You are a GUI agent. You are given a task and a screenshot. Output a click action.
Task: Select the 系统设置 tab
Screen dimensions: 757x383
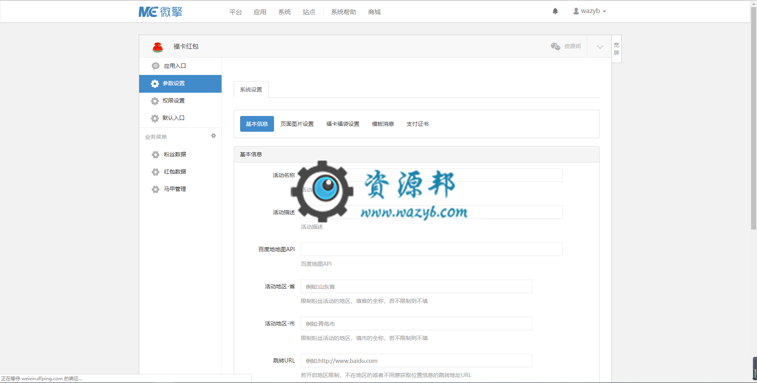(251, 90)
